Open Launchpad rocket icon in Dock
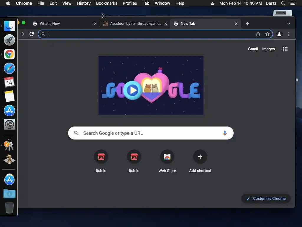 (9, 40)
